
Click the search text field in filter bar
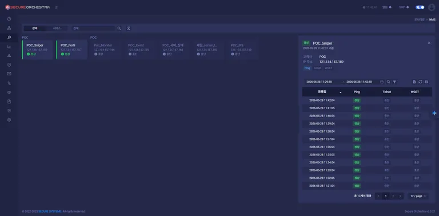click(x=93, y=28)
